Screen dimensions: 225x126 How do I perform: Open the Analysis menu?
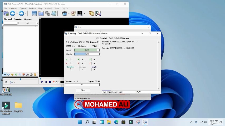[x=32, y=8]
